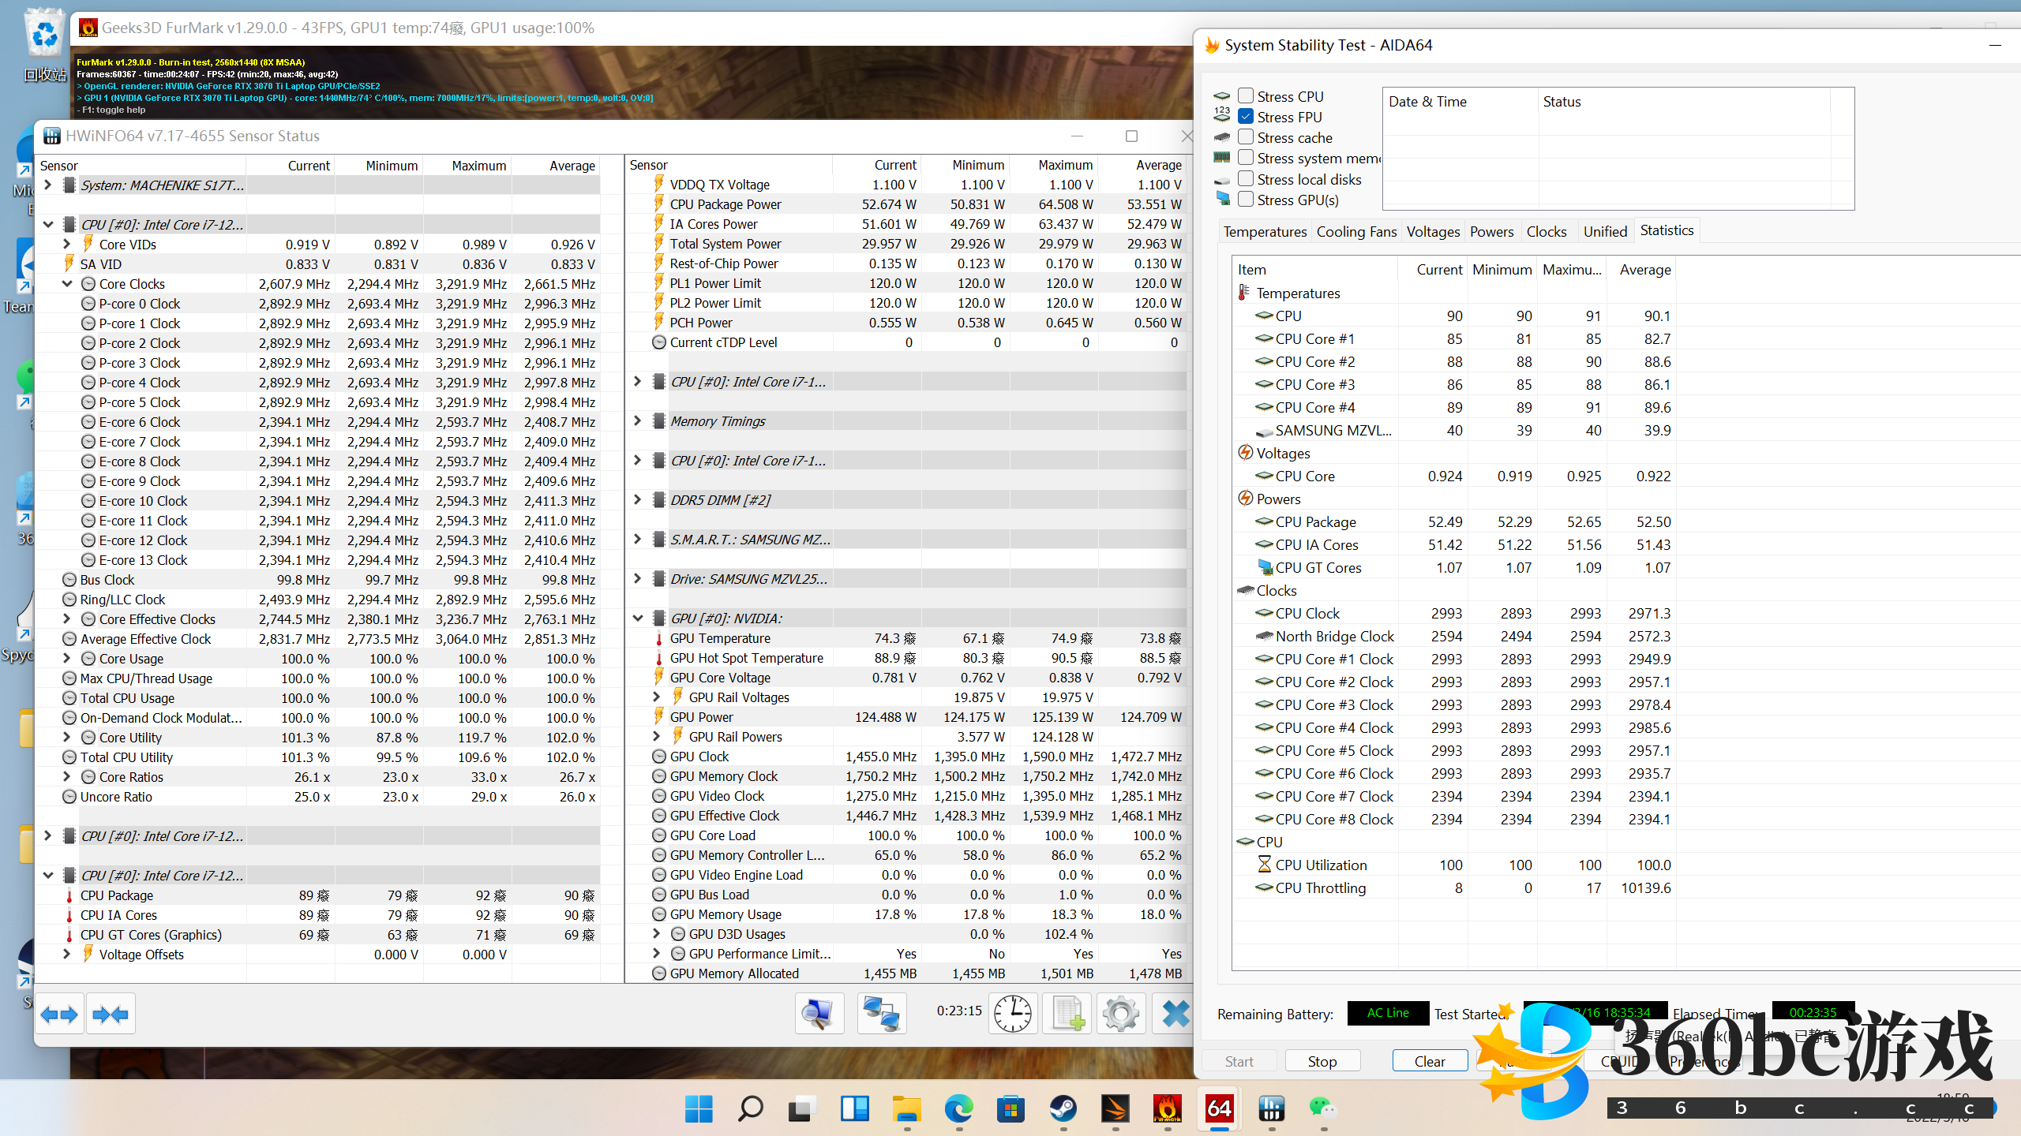Switch to the Temperatures tab
Image resolution: width=2021 pixels, height=1136 pixels.
(x=1265, y=231)
